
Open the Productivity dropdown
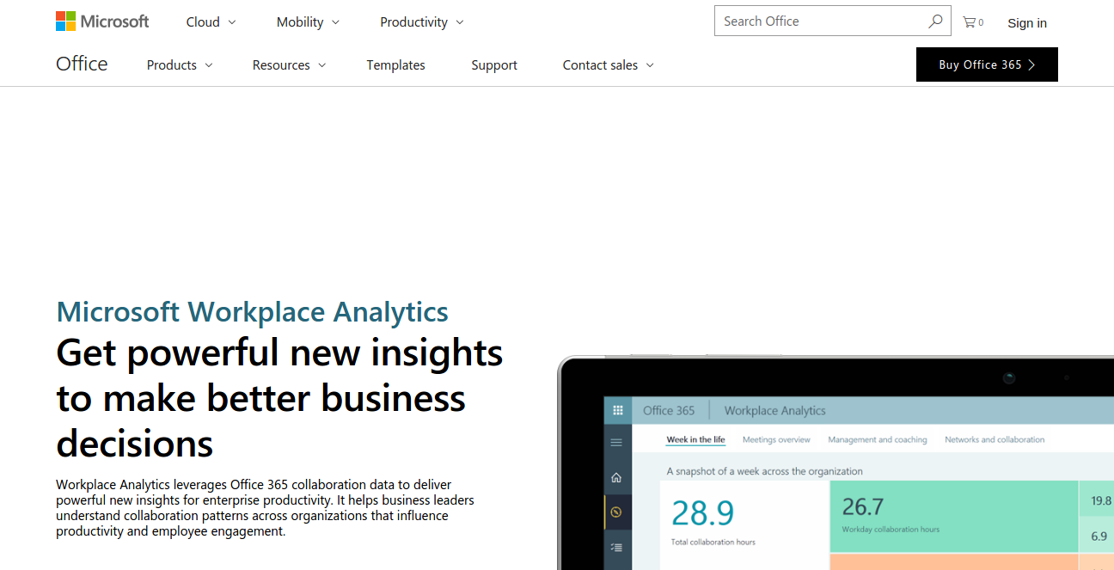[421, 22]
